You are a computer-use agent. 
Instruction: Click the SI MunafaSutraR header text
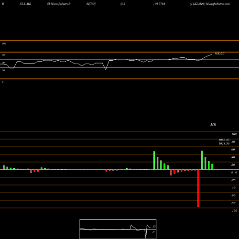[x=59, y=4]
